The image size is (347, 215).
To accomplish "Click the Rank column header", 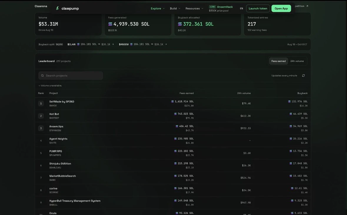I will (x=41, y=93).
